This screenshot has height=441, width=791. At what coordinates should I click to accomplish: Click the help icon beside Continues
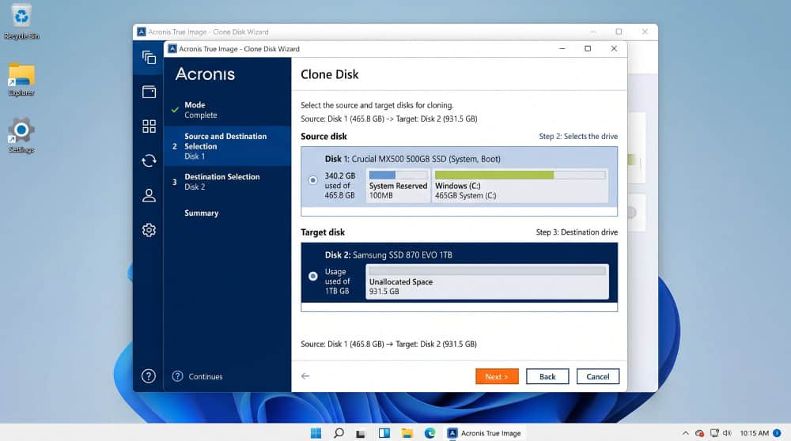[x=177, y=376]
